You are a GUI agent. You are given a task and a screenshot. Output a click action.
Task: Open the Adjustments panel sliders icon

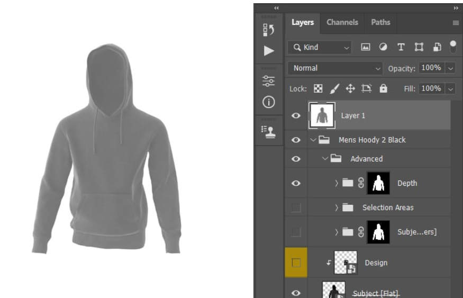pyautogui.click(x=268, y=81)
